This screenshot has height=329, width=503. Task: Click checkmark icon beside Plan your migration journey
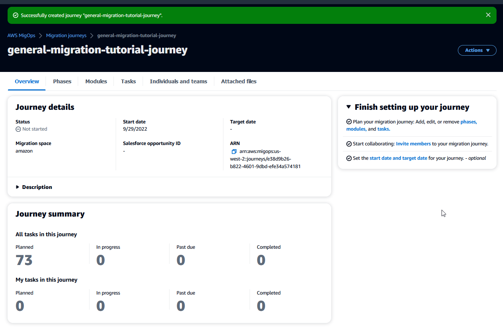click(349, 122)
